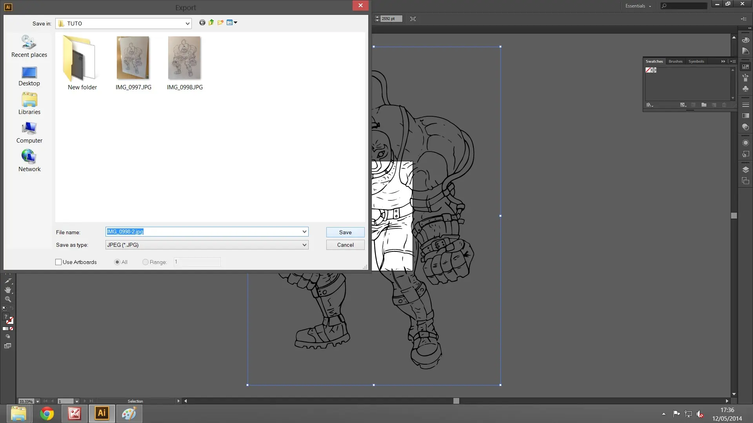Open the Appearance panel icon
Screen dimensions: 753x423
tap(746, 143)
